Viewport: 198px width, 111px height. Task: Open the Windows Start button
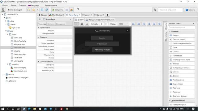point(2,109)
